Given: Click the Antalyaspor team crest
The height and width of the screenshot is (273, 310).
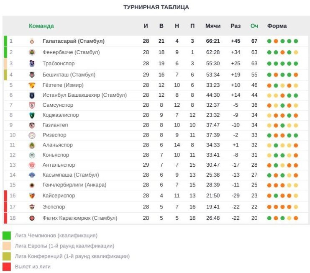Looking at the screenshot, I should [32, 165].
